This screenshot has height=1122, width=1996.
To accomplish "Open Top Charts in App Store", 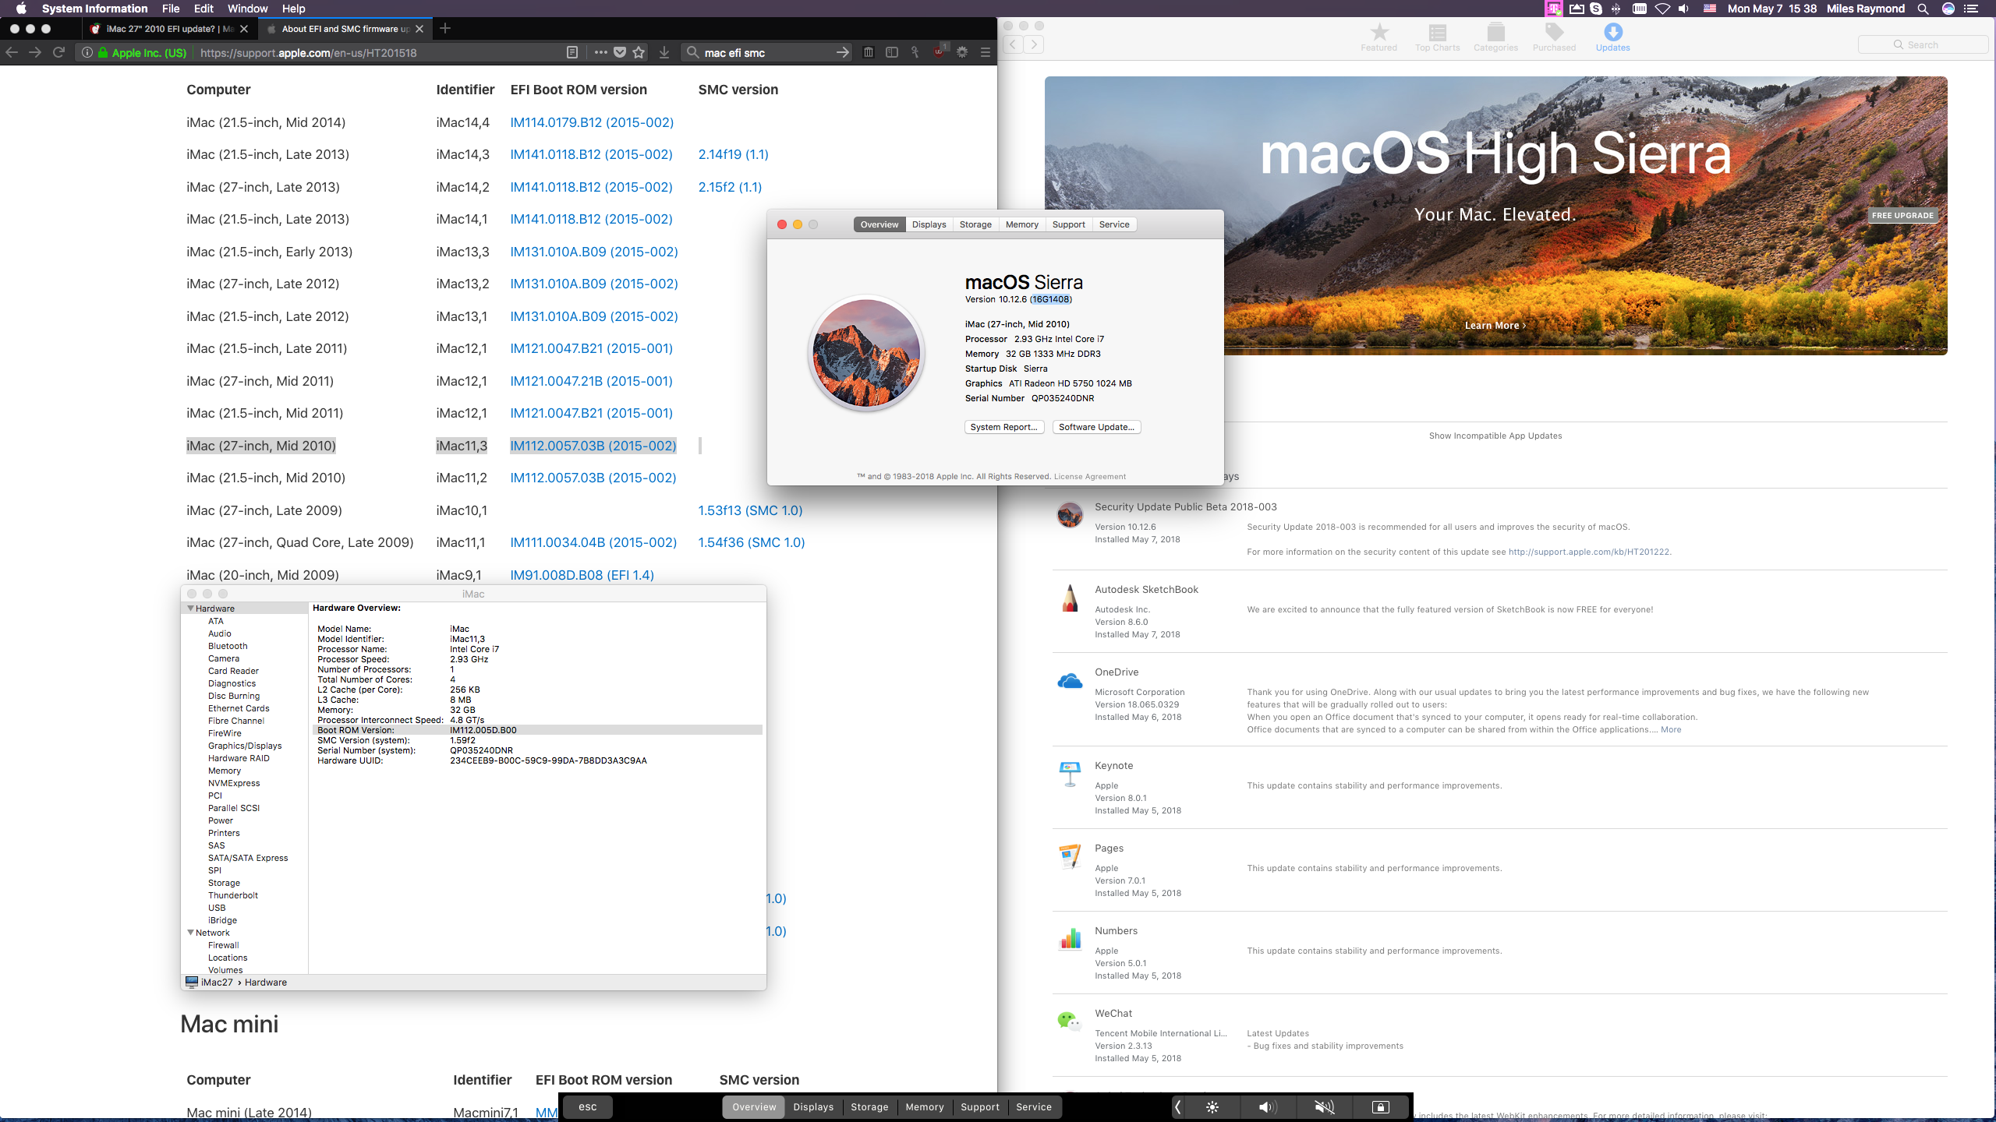I will 1438,37.
